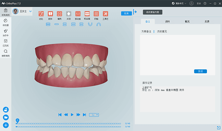Toggle the 对比 comparison tool
The image size is (222, 131).
pyautogui.click(x=41, y=14)
